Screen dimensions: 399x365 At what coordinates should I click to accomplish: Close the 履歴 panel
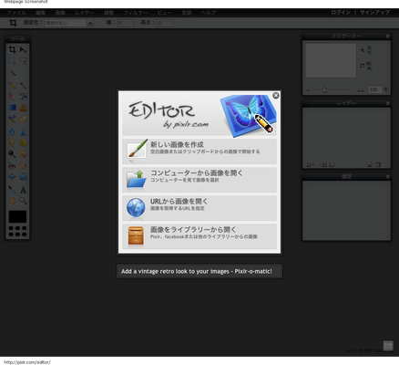[x=388, y=177]
